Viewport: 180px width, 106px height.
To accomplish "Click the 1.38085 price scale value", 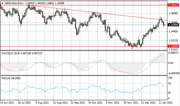I will click(x=173, y=13).
